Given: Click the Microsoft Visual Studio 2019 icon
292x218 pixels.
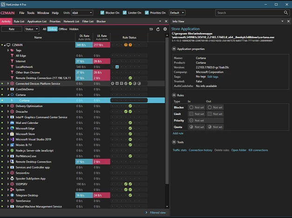Looking at the screenshot, I should click(x=12, y=139).
